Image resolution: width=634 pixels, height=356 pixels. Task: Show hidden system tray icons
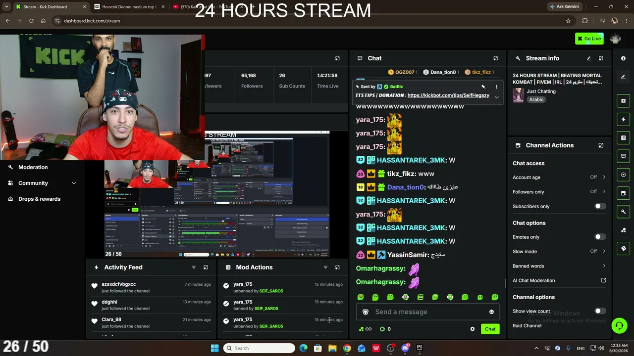point(536,348)
